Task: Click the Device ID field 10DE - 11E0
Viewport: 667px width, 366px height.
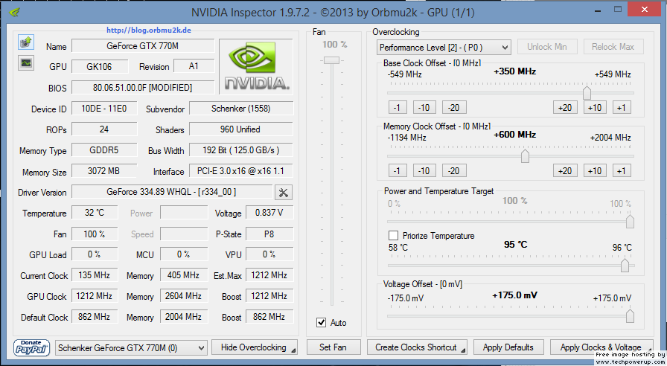Action: 104,109
